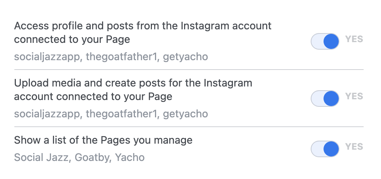The width and height of the screenshot is (381, 179).
Task: Disable Upload media and create posts switch
Action: 325,99
